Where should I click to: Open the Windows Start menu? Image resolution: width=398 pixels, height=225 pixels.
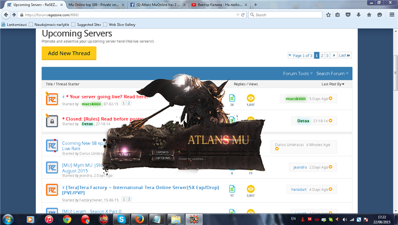click(7, 220)
